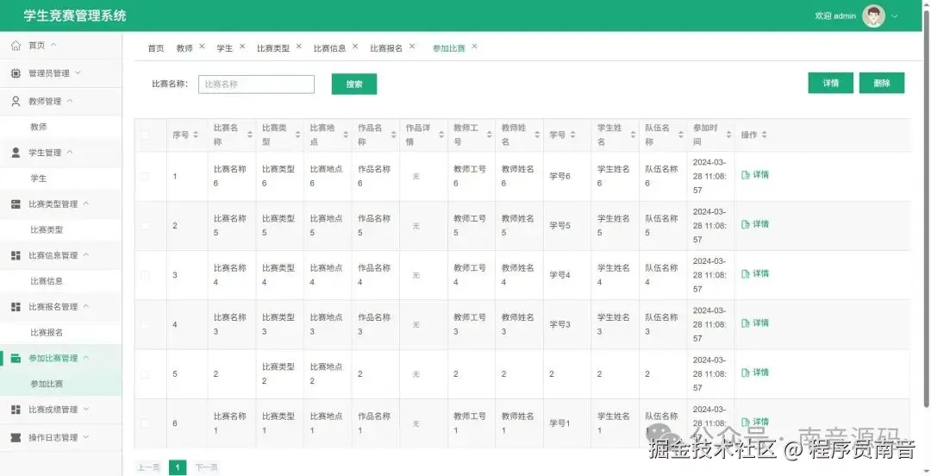Click 详情 icon in row 比赛名称4
Viewport: 931px width, 476px height.
coord(745,274)
